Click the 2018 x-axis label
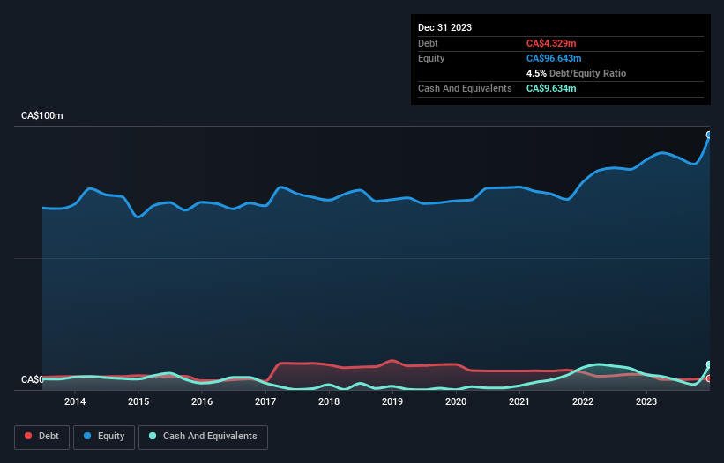This screenshot has height=463, width=724. (329, 401)
